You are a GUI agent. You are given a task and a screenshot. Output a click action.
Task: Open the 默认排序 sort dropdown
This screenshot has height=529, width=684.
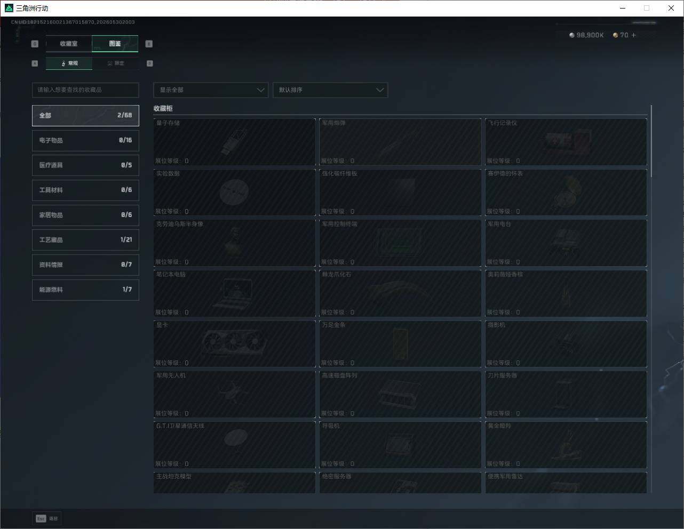pos(330,90)
